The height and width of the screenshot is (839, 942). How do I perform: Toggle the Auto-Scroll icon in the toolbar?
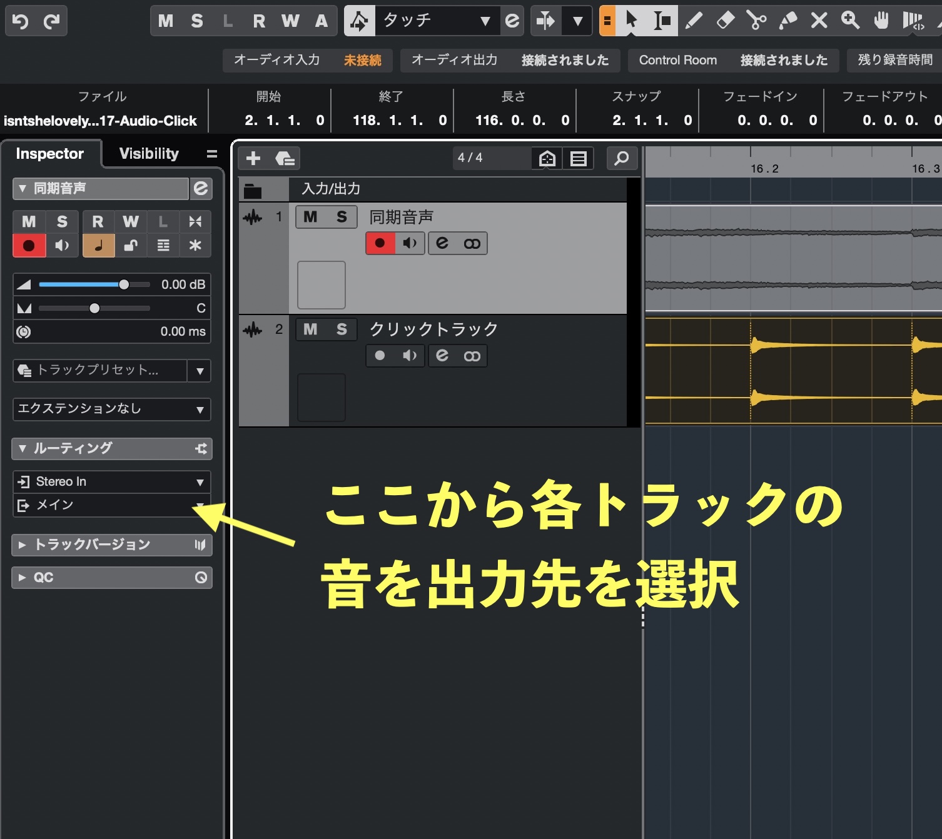[545, 21]
